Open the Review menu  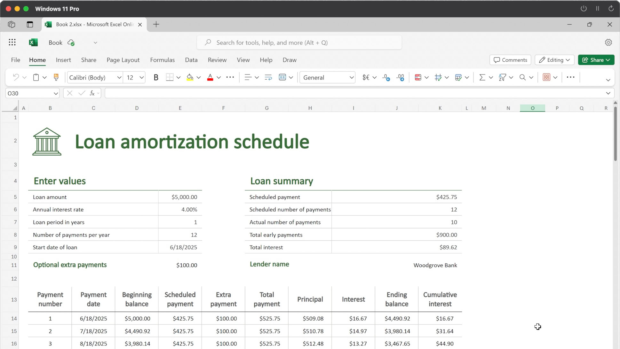pyautogui.click(x=217, y=60)
